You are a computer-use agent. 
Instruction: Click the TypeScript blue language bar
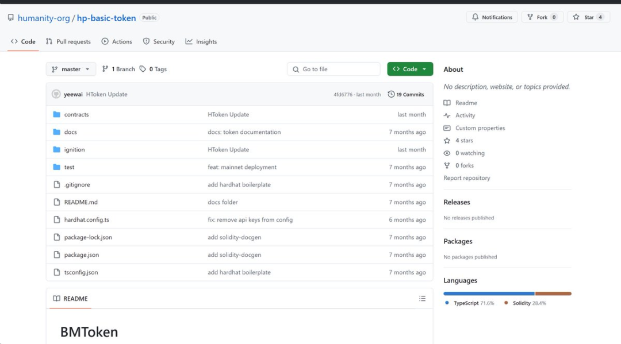click(489, 293)
